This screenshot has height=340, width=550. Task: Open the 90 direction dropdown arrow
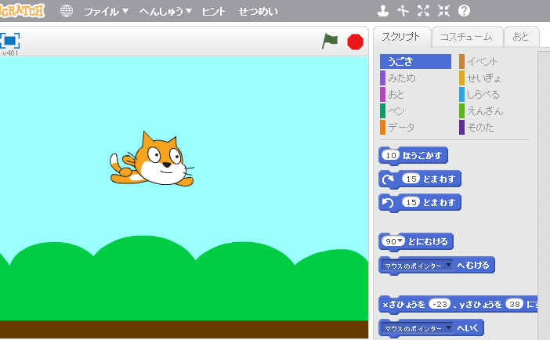pos(400,241)
